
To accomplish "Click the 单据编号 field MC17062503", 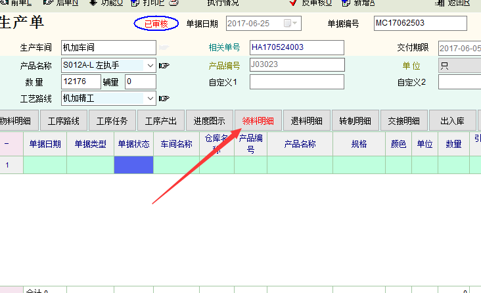I will pos(419,24).
